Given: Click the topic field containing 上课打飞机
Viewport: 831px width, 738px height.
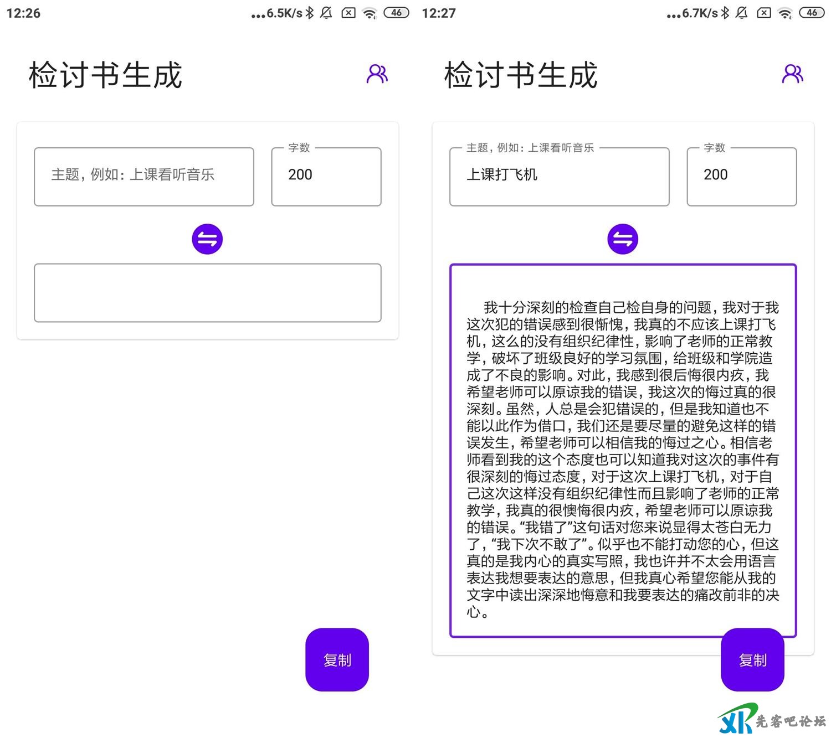Looking at the screenshot, I should point(559,176).
